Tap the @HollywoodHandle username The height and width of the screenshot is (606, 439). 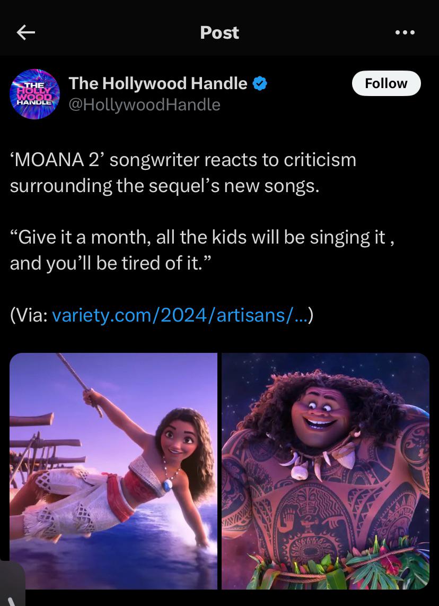(x=144, y=105)
